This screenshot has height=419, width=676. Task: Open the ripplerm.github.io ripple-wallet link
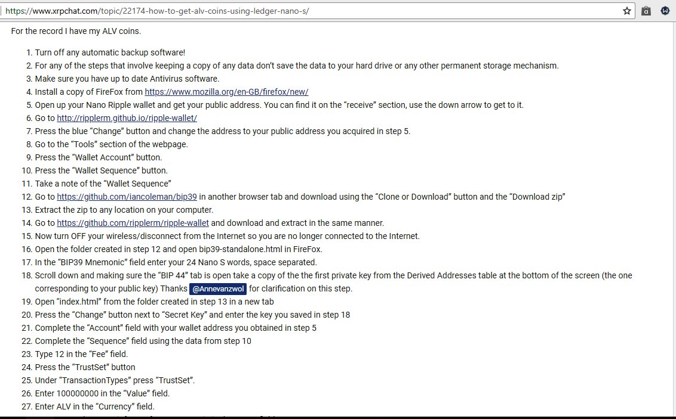point(127,118)
